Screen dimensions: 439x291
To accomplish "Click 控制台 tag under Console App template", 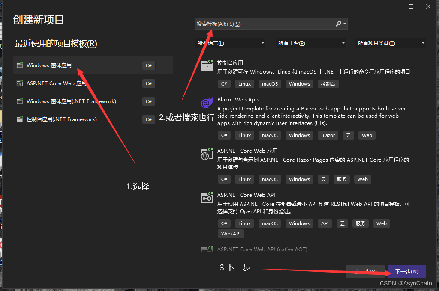I will (x=328, y=84).
